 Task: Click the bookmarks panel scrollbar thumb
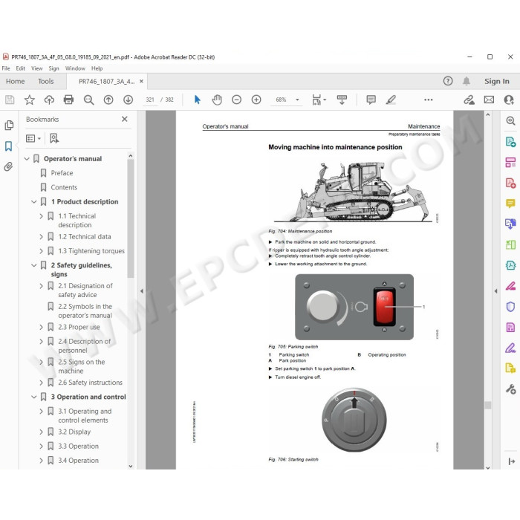click(131, 218)
